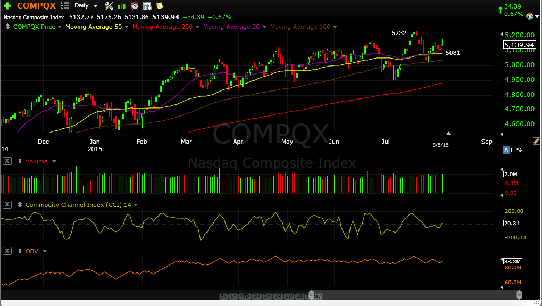Click the COMPQX Price label
This screenshot has height=306, width=542.
(34, 27)
